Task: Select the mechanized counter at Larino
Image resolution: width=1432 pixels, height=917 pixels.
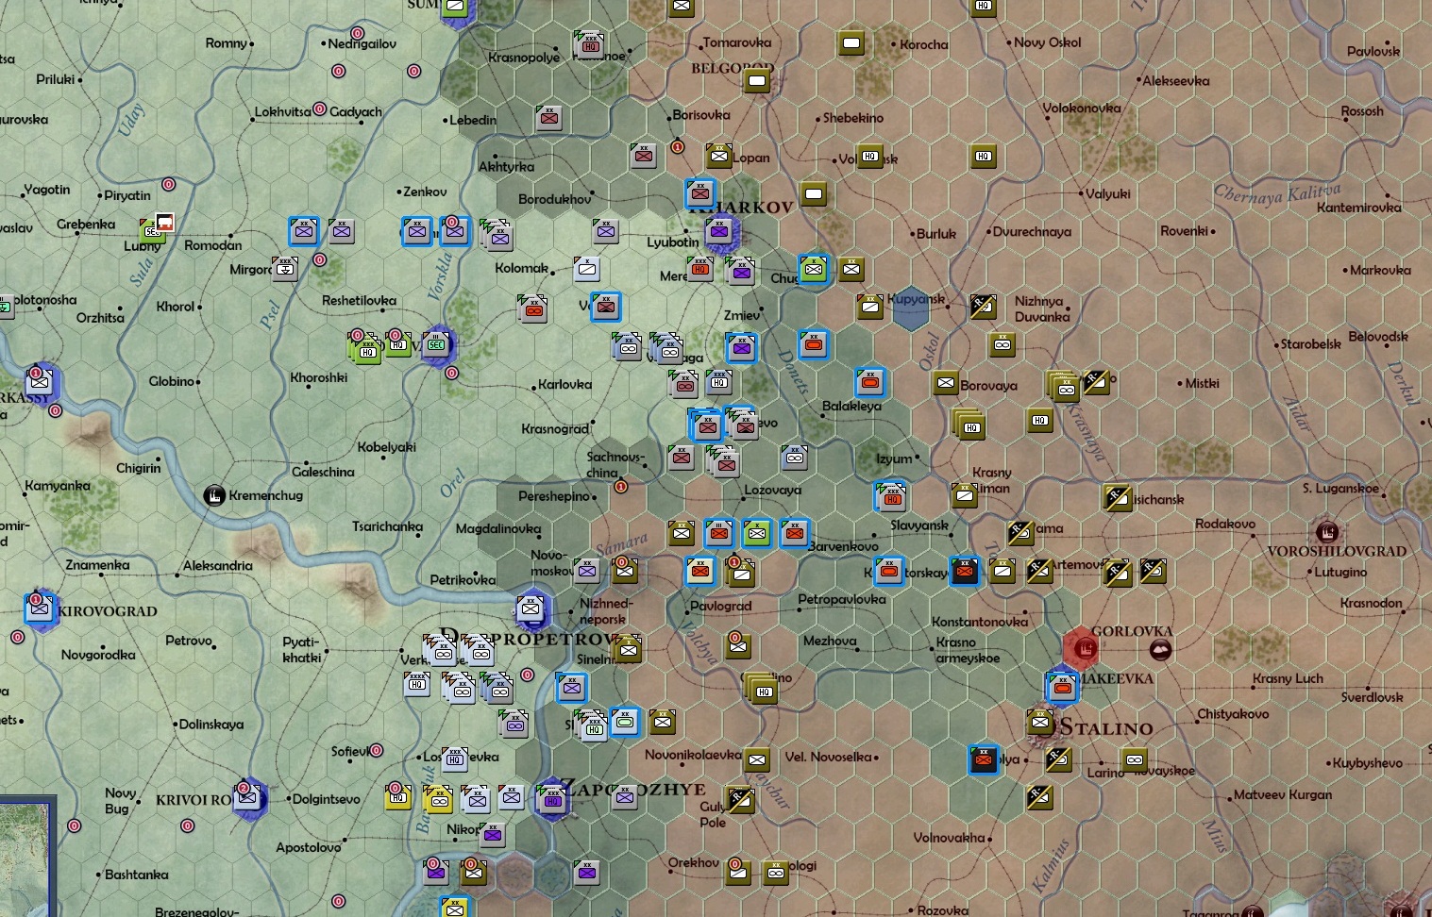Action: coord(1134,759)
